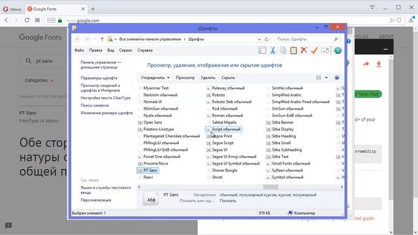418x235 pixels.
Task: Click the scissors Cut icon in Fonts toolbar
Action: coord(272,50)
